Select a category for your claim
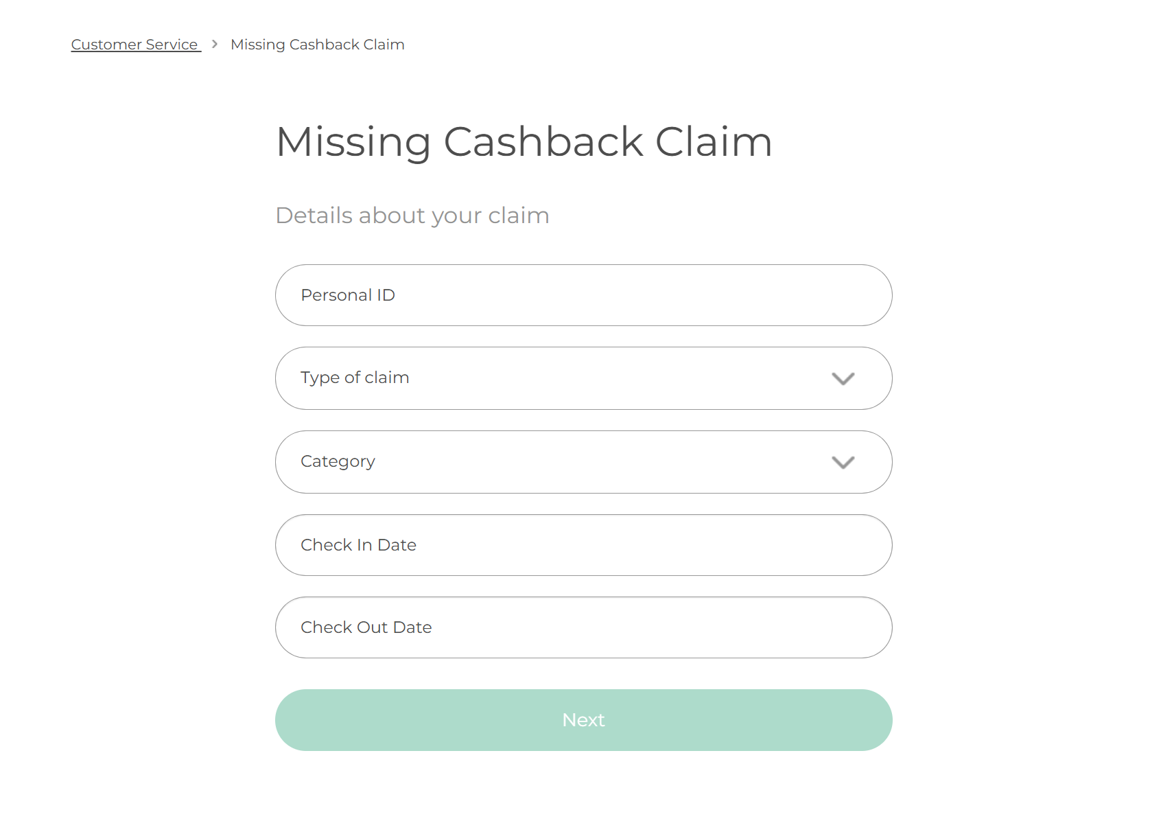 tap(583, 462)
